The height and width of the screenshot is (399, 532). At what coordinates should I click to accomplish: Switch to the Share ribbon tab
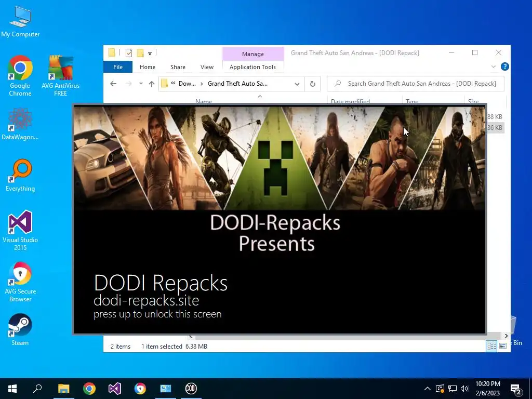point(178,67)
